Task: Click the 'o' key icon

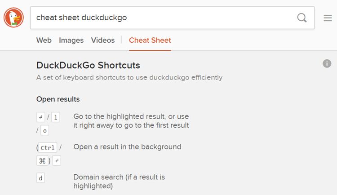Action: [x=44, y=131]
